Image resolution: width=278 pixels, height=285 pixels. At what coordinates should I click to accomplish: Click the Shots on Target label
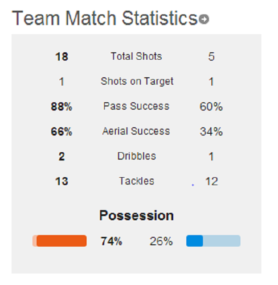(x=137, y=81)
